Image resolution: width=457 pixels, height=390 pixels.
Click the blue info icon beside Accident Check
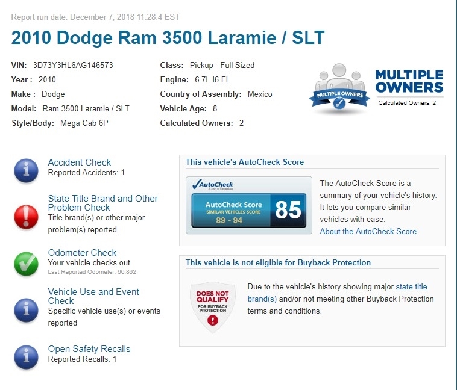click(x=26, y=171)
